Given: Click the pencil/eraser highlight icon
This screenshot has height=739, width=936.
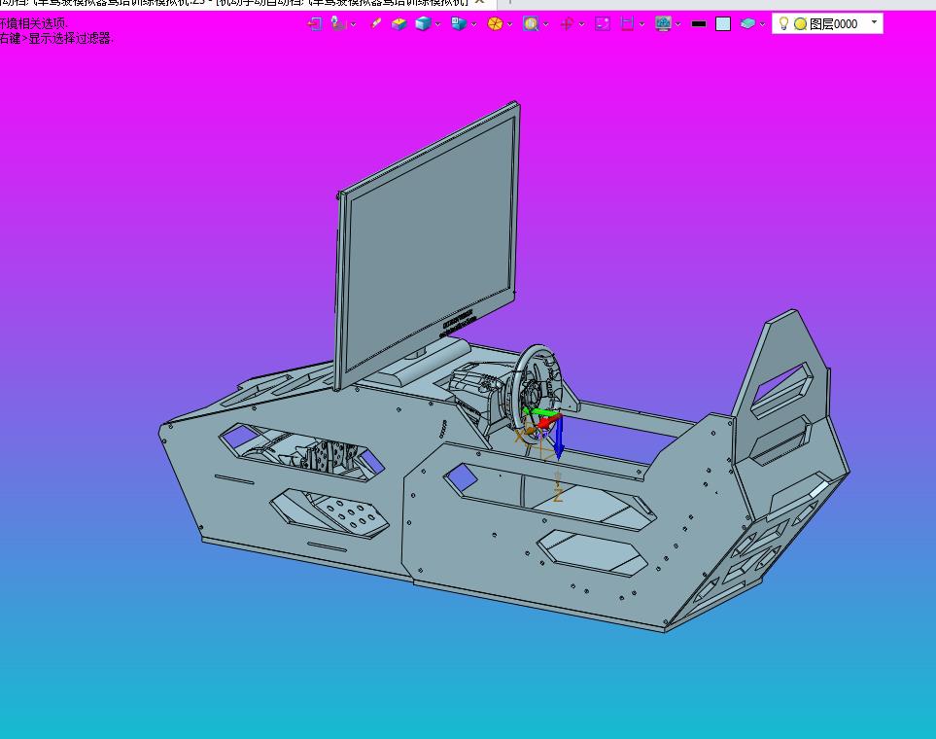Looking at the screenshot, I should coord(375,24).
